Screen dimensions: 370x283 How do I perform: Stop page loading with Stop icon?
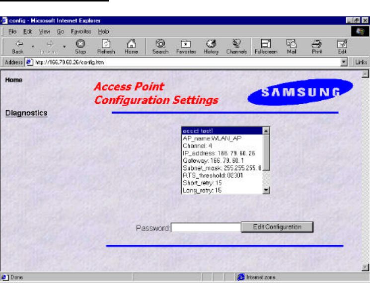click(80, 44)
